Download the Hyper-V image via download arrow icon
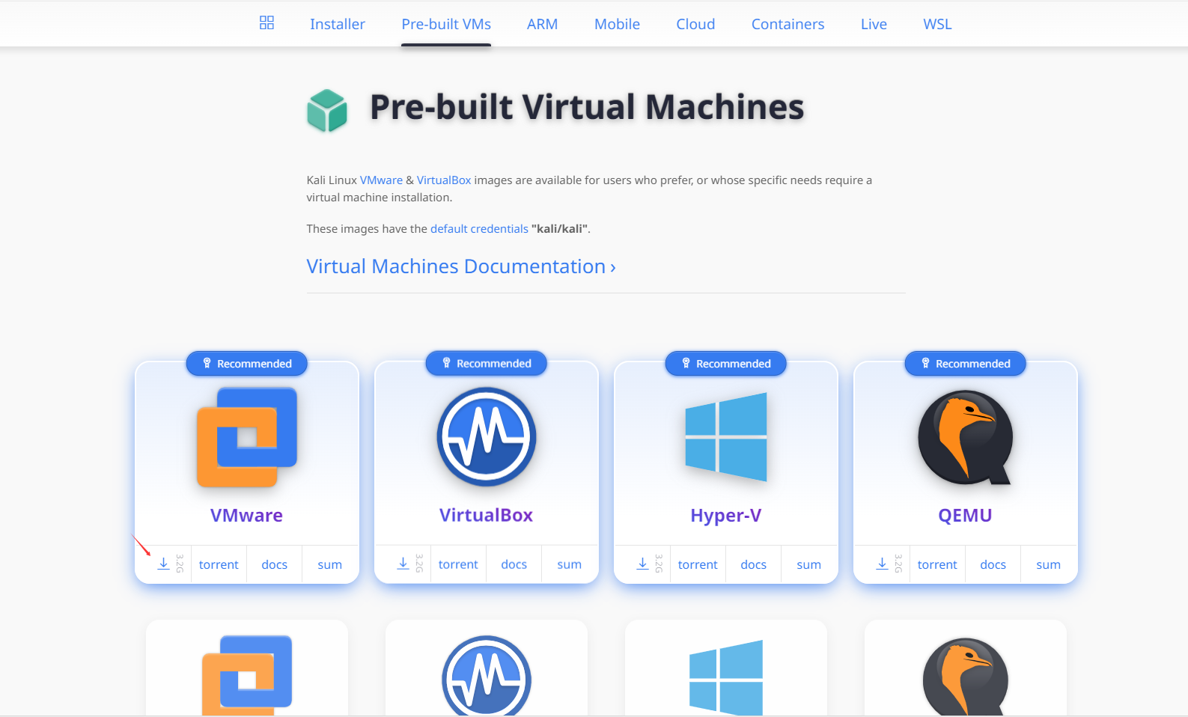 click(x=642, y=564)
